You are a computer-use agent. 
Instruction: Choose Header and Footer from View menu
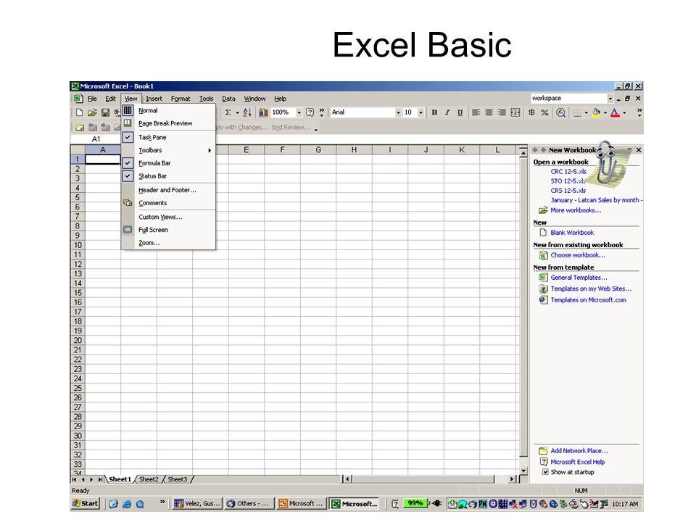point(167,190)
